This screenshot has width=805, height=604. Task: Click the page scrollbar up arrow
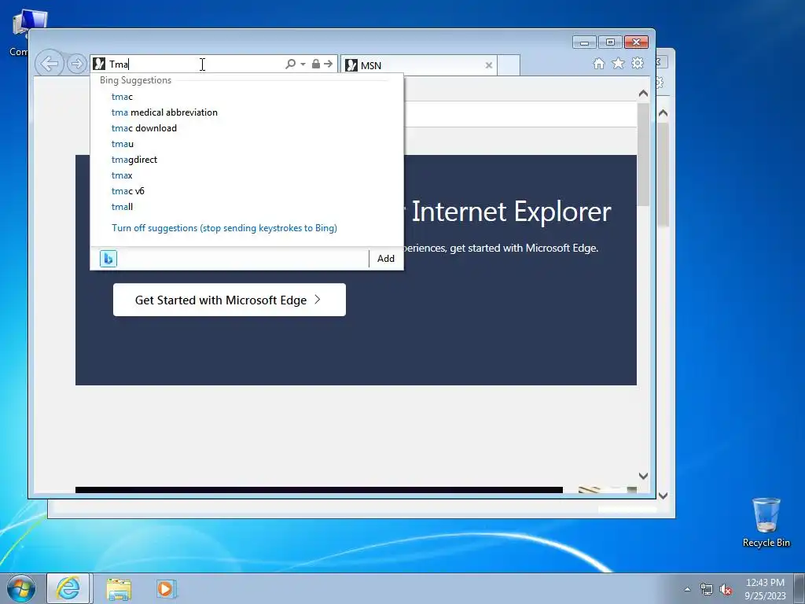tap(643, 94)
